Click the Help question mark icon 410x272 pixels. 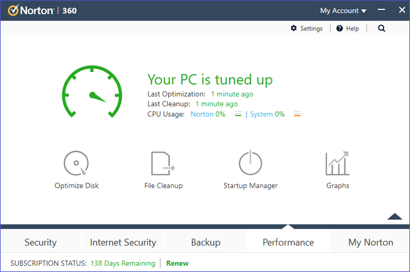(339, 28)
